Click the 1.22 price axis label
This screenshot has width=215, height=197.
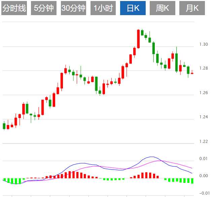(203, 141)
